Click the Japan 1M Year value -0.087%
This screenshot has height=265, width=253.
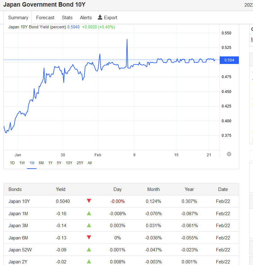pos(189,214)
